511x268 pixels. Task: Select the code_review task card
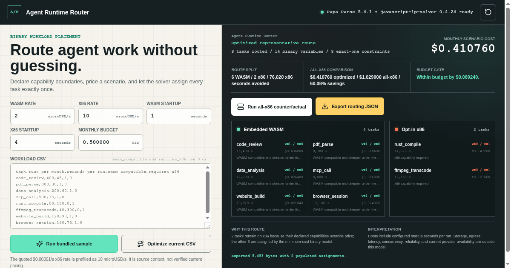[x=270, y=151]
